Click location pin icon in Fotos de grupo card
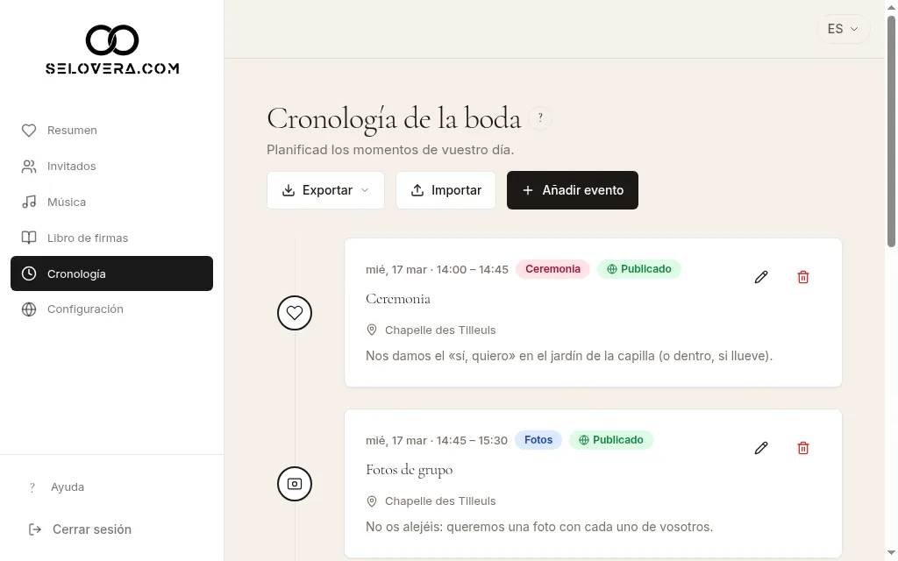The height and width of the screenshot is (561, 898). coord(372,501)
